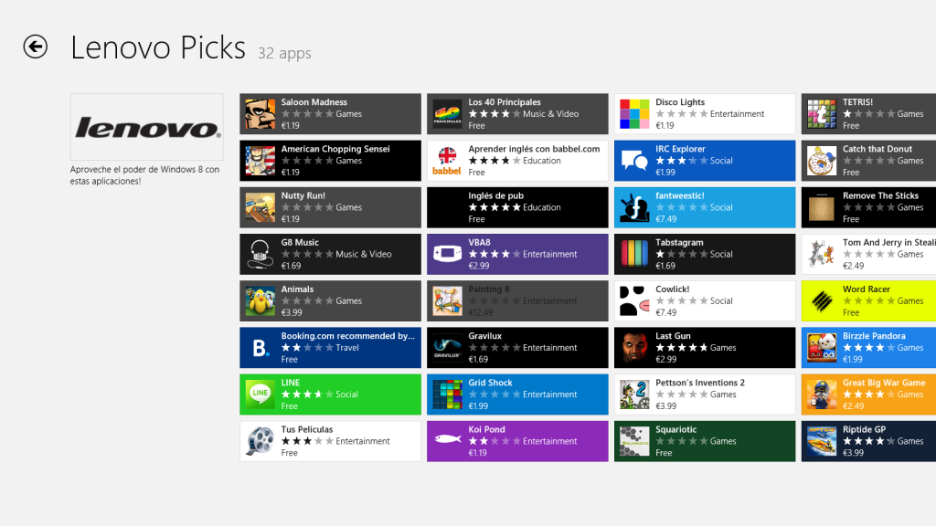This screenshot has width=936, height=526.
Task: Select the Nutty Run! title
Action: [303, 195]
